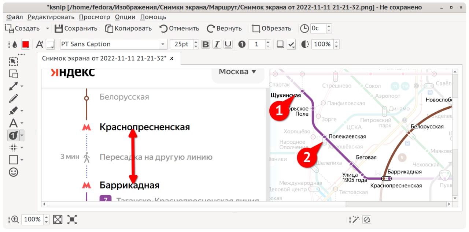
Task: Click the number seed value field
Action: [x=256, y=44]
